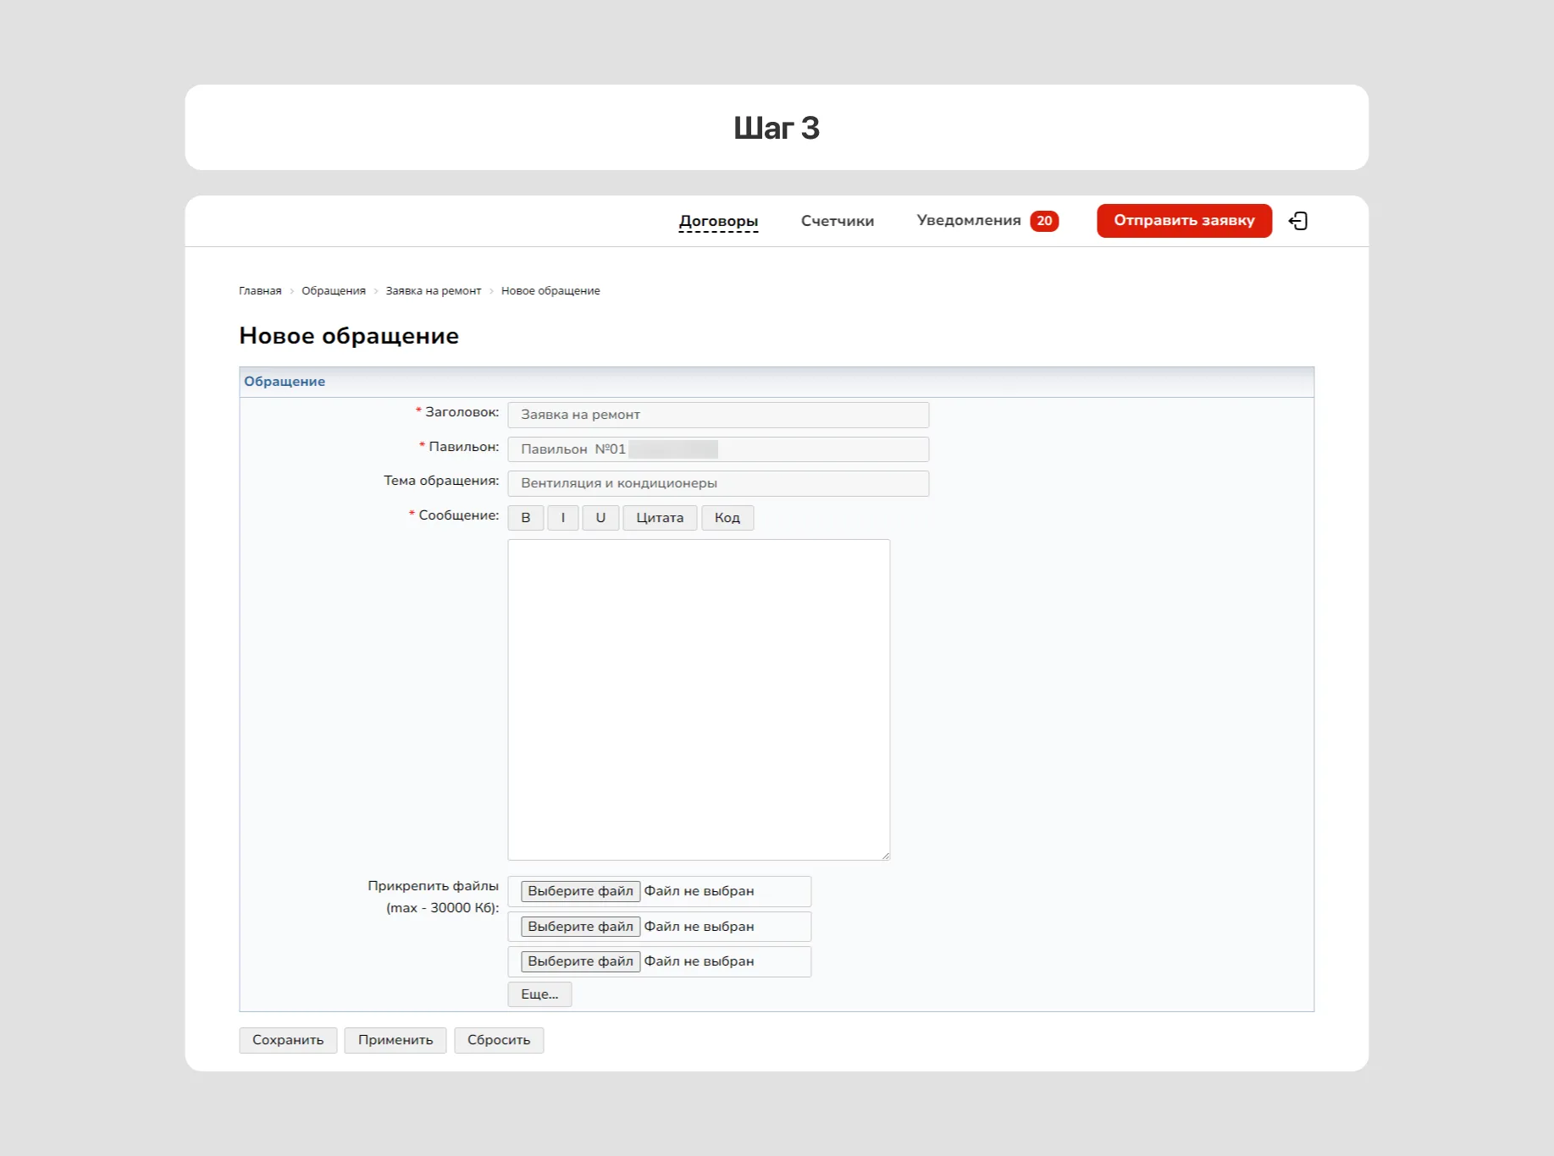Choose the first file via Выберите файл
Screen dimensions: 1554x1156
[x=580, y=891]
